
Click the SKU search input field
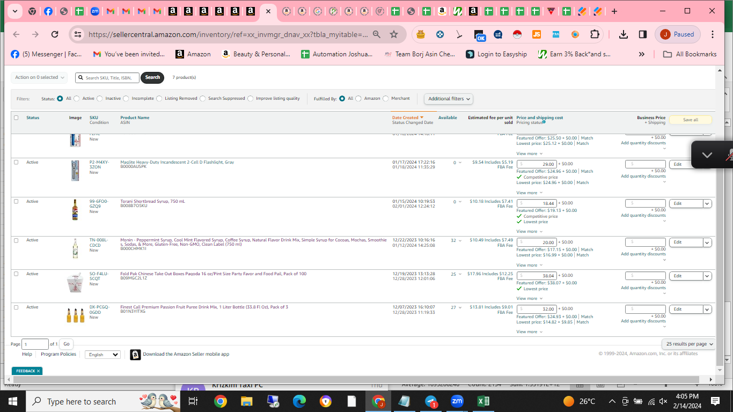click(x=107, y=78)
